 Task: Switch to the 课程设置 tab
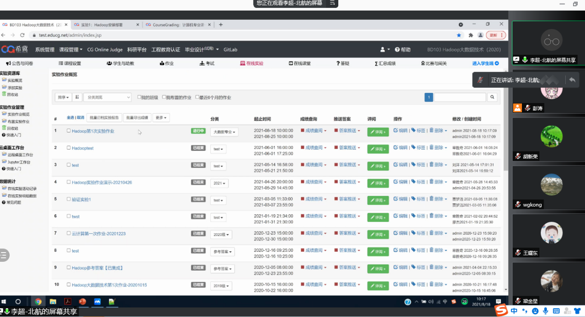(70, 63)
